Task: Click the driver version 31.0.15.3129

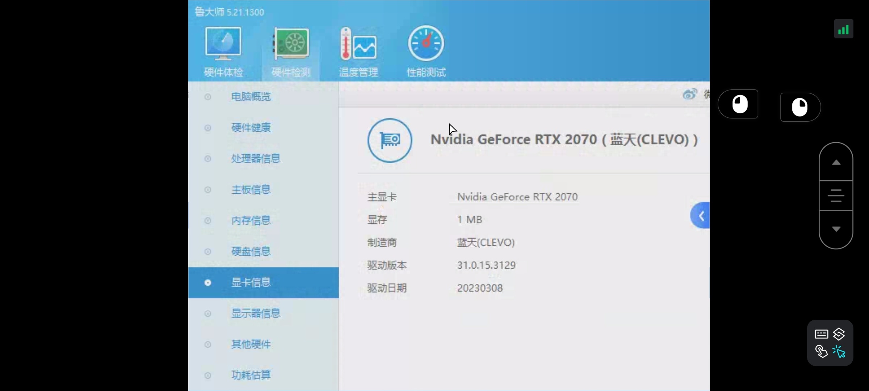Action: 486,265
